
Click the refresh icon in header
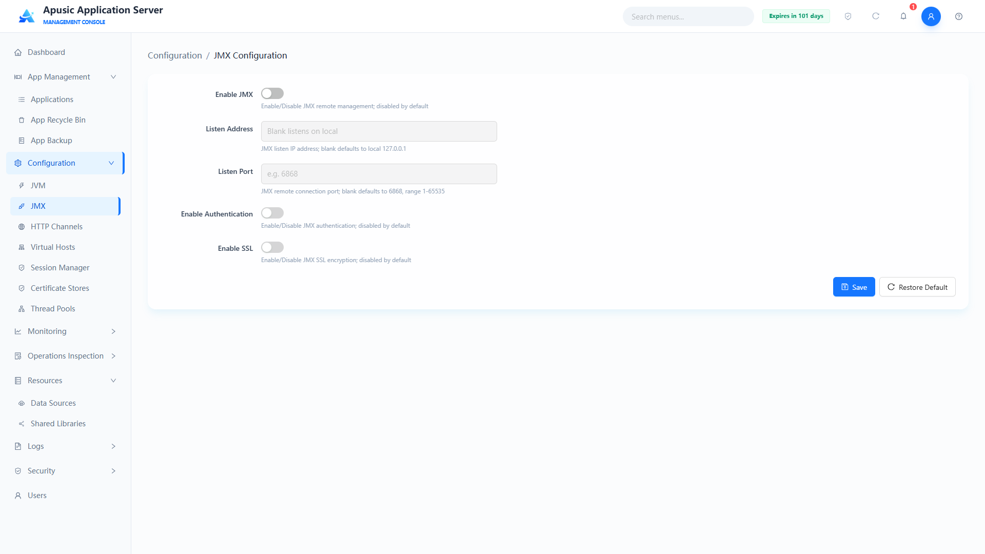tap(876, 16)
